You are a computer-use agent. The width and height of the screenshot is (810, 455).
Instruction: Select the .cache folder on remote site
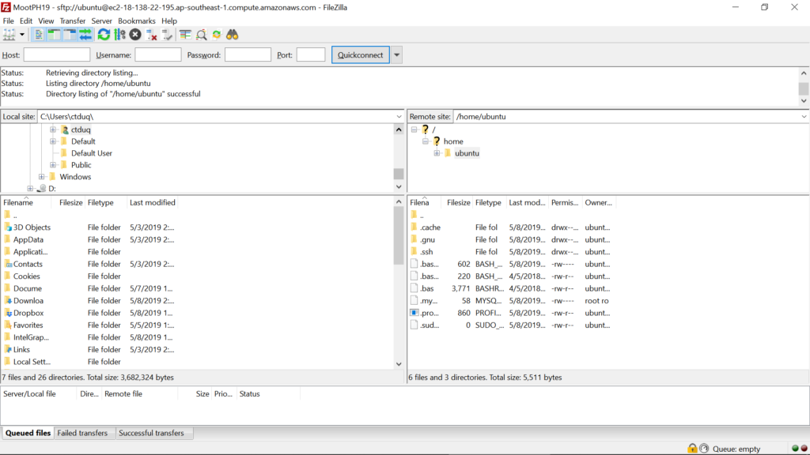(430, 227)
